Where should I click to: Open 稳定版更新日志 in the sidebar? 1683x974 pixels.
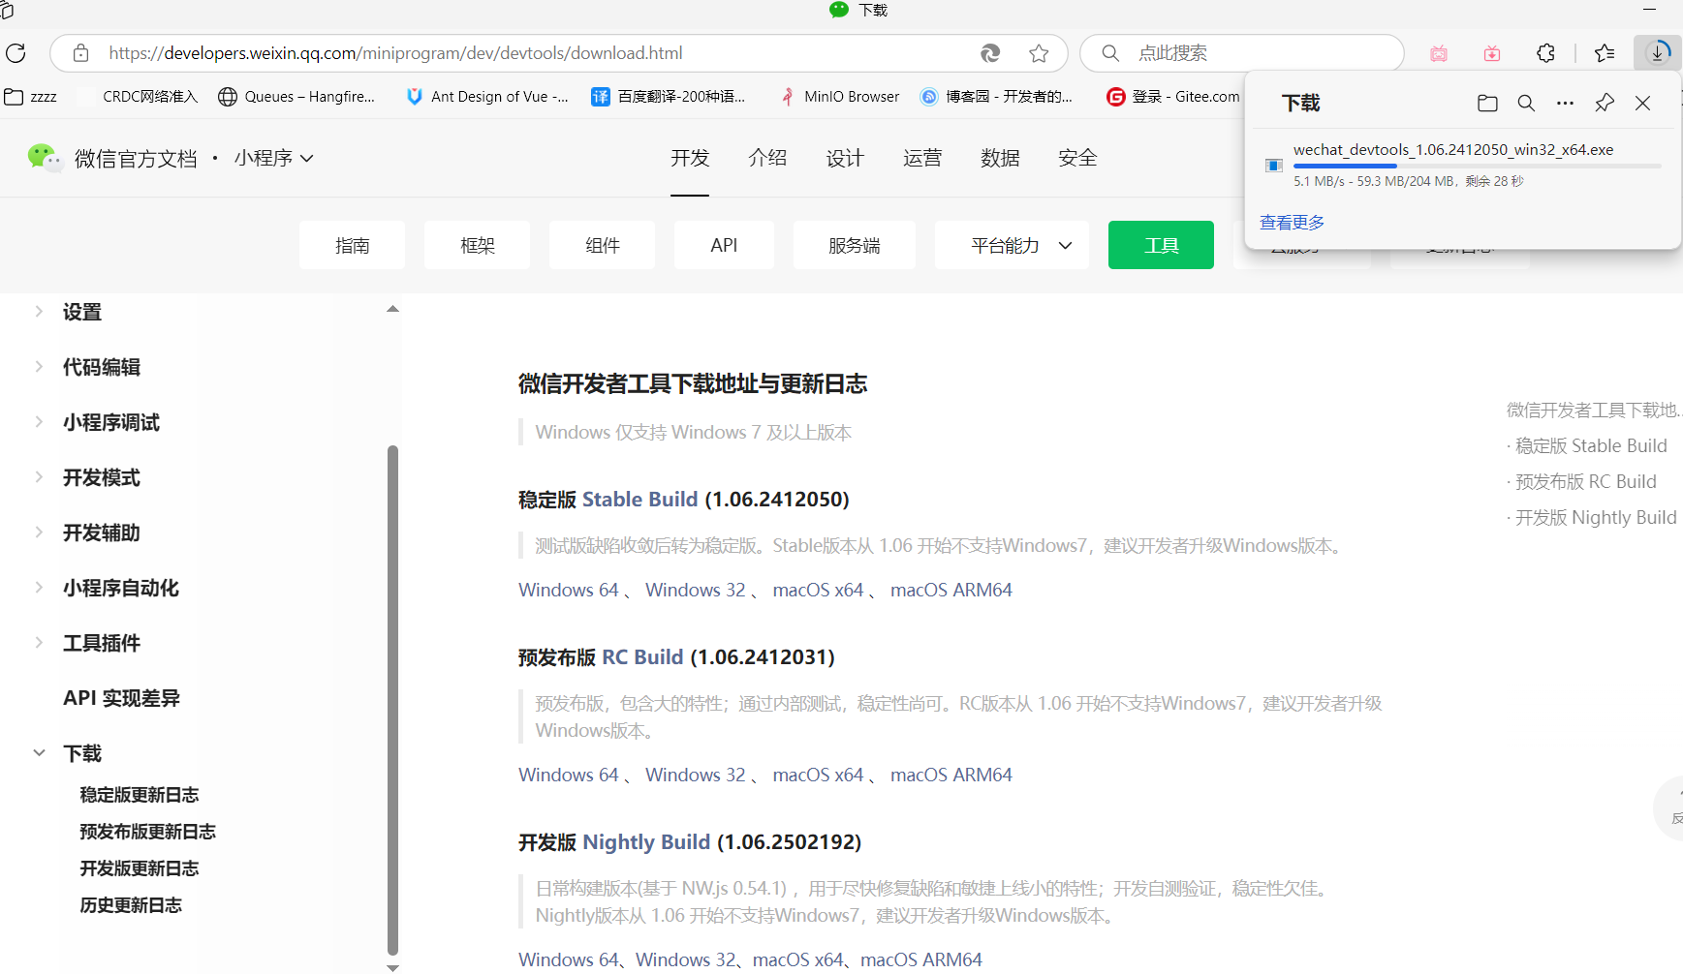pos(139,795)
